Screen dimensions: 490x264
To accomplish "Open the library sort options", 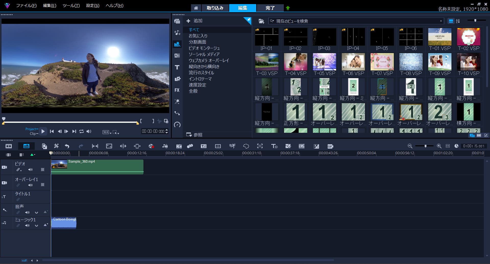I will [x=458, y=21].
